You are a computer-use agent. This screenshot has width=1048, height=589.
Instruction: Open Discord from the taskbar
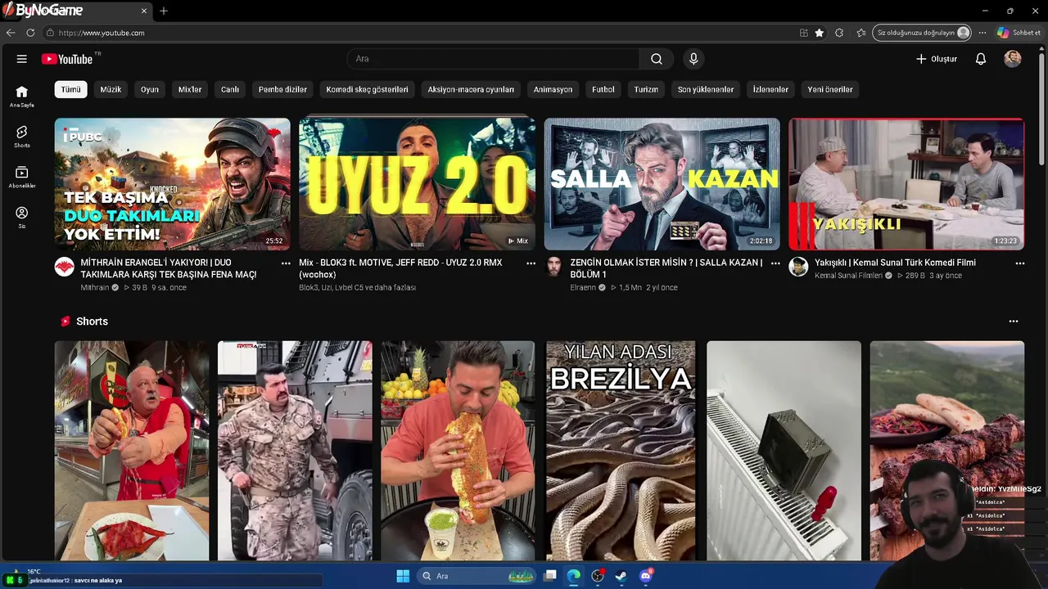coord(645,576)
